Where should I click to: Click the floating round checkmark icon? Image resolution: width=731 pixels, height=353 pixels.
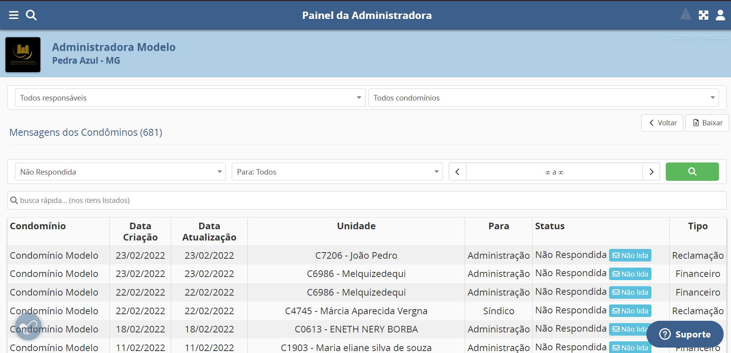coord(28,327)
